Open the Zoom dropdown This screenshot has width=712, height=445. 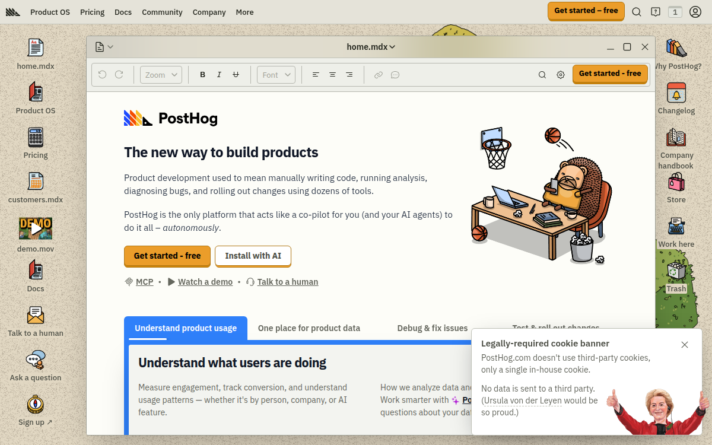pyautogui.click(x=161, y=75)
